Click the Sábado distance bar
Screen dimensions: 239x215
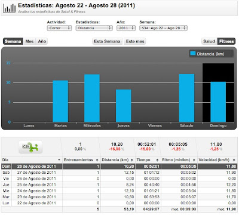click(186, 98)
